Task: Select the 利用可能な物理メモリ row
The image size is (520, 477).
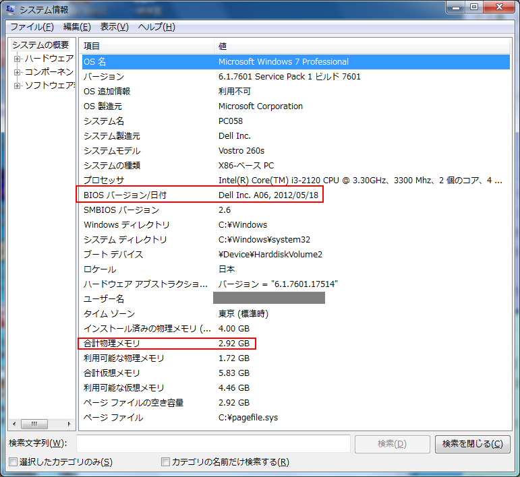Action: pos(296,358)
